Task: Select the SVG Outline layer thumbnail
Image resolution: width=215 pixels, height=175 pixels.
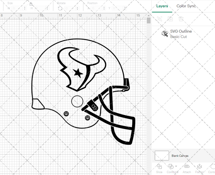Action: click(x=164, y=34)
